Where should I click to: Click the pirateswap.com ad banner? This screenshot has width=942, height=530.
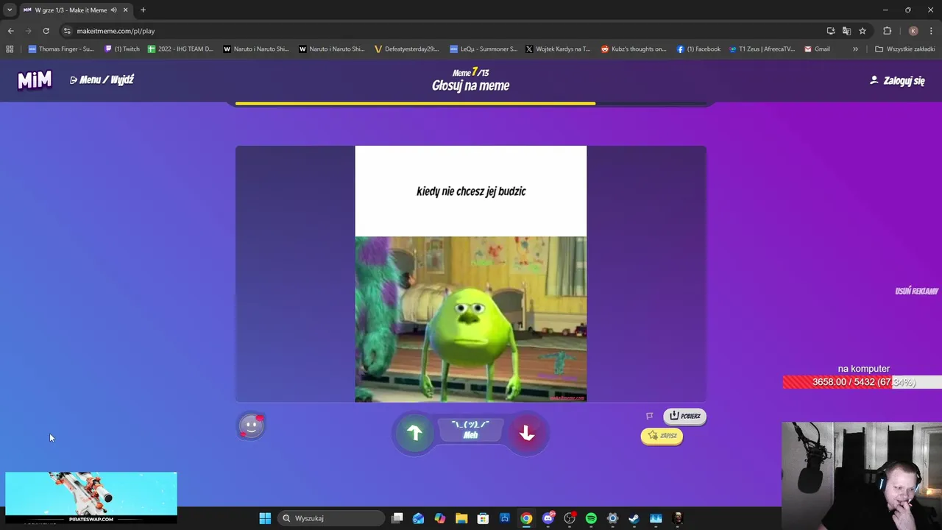coord(91,498)
